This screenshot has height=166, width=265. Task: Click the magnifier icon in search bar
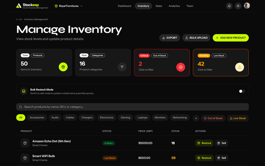click(x=20, y=107)
